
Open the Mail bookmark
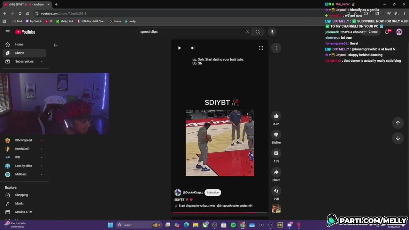point(17,21)
